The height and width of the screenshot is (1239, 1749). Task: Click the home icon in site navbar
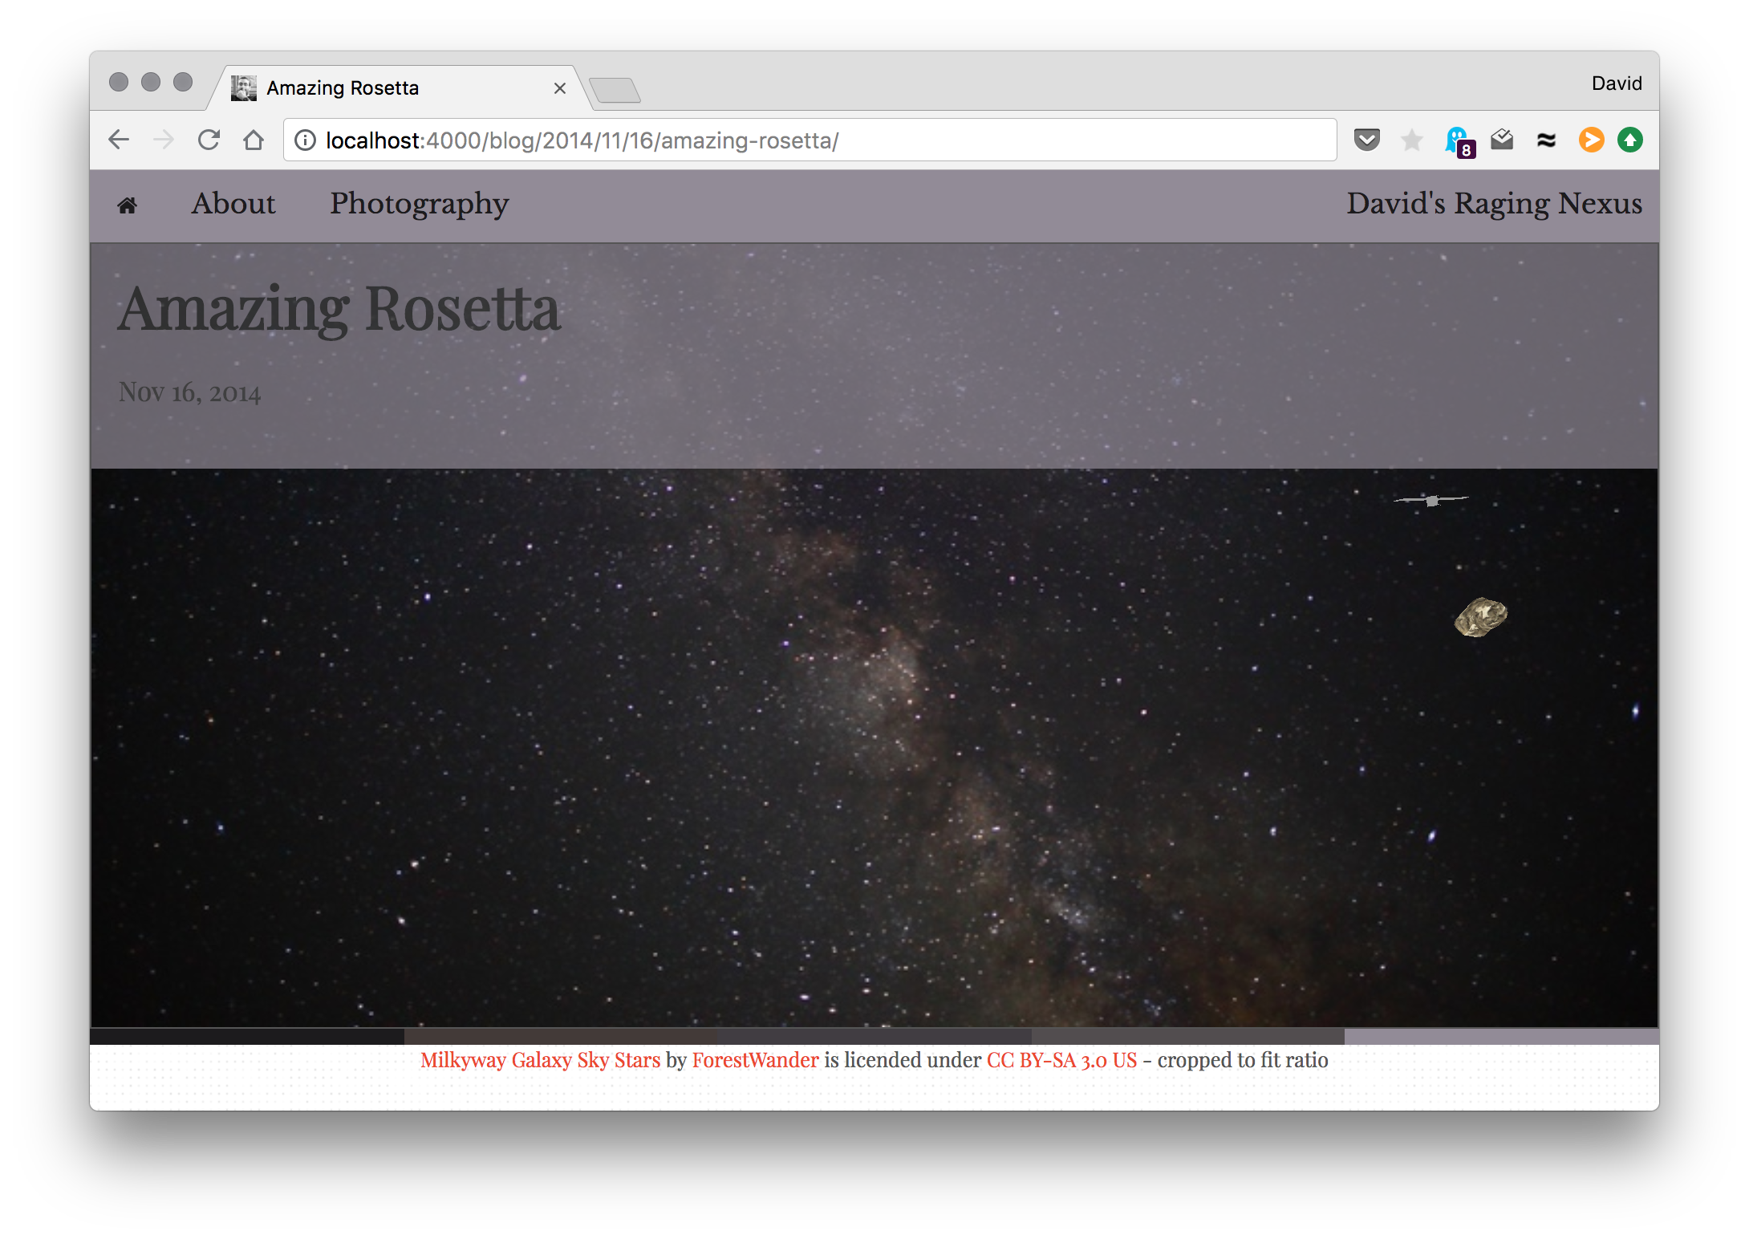coord(127,205)
